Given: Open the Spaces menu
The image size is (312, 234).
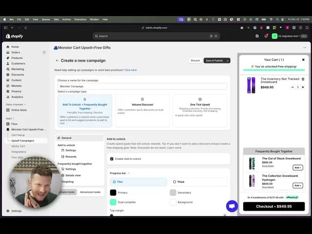Looking at the screenshot, I should tap(45, 19).
